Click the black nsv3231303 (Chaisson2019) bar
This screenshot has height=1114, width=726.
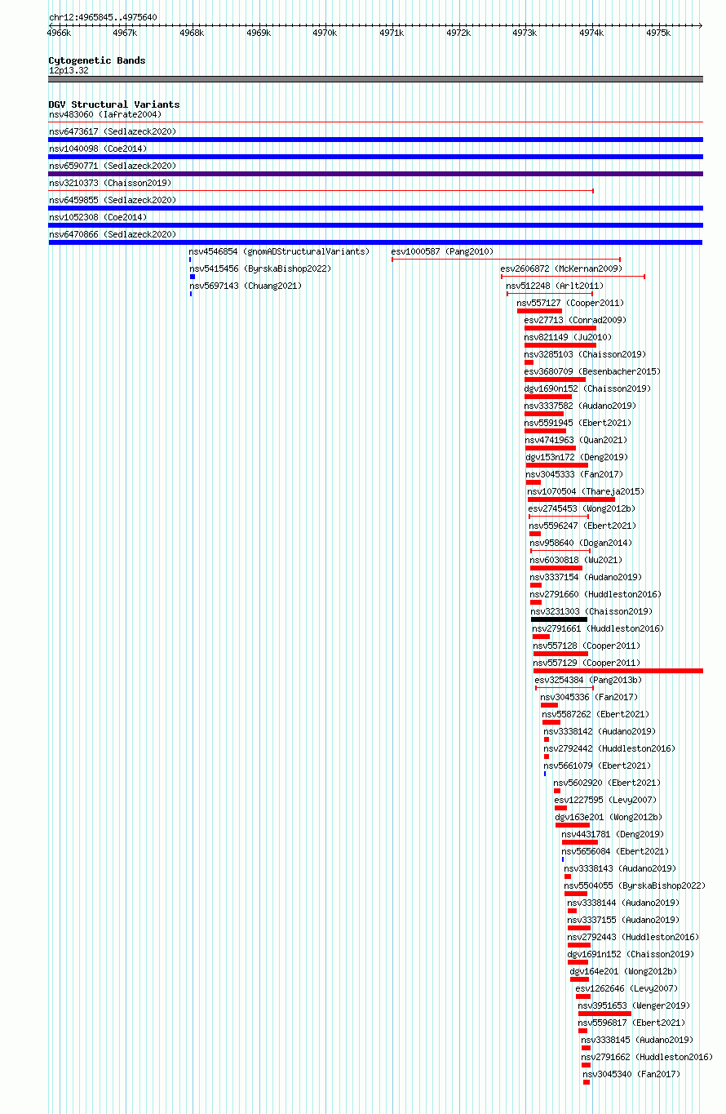pyautogui.click(x=559, y=619)
